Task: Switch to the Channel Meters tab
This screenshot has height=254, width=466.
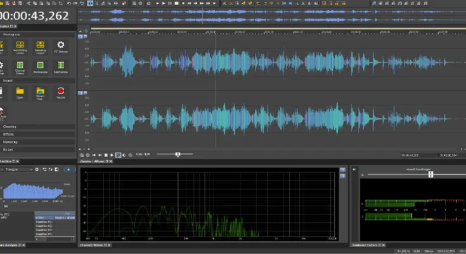Action: click(93, 244)
